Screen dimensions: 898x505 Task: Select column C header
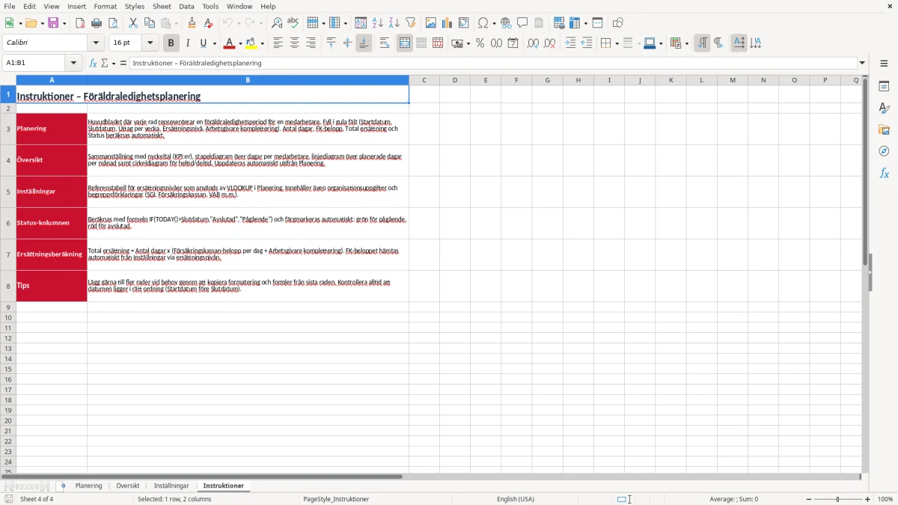(x=424, y=80)
